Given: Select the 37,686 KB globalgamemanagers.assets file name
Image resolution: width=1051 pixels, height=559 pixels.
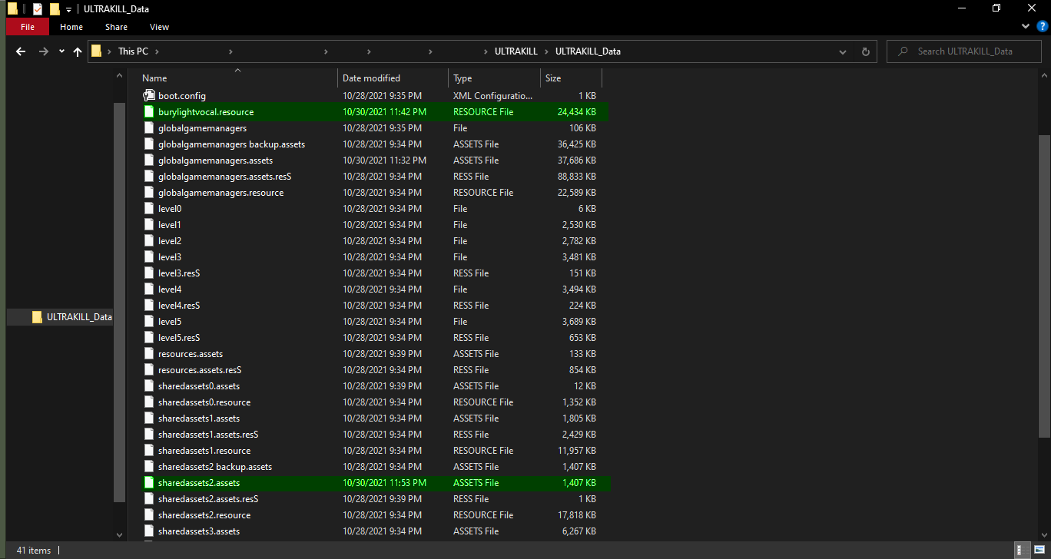Looking at the screenshot, I should pos(215,160).
